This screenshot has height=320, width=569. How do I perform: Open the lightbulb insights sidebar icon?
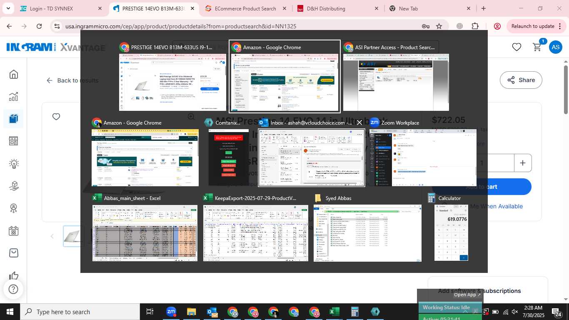click(x=14, y=164)
